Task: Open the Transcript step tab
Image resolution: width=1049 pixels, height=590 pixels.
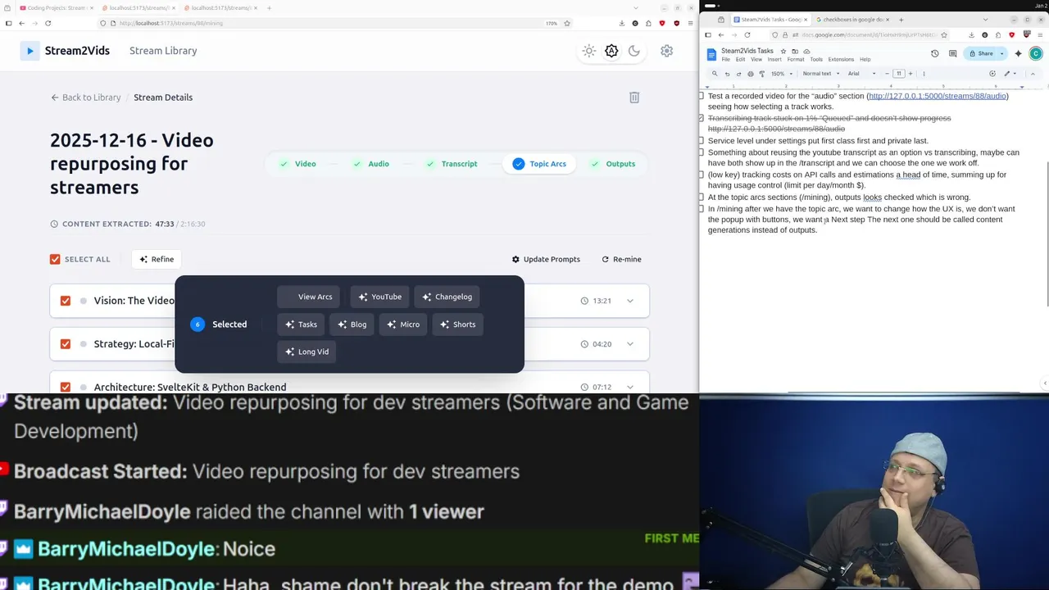Action: point(452,164)
